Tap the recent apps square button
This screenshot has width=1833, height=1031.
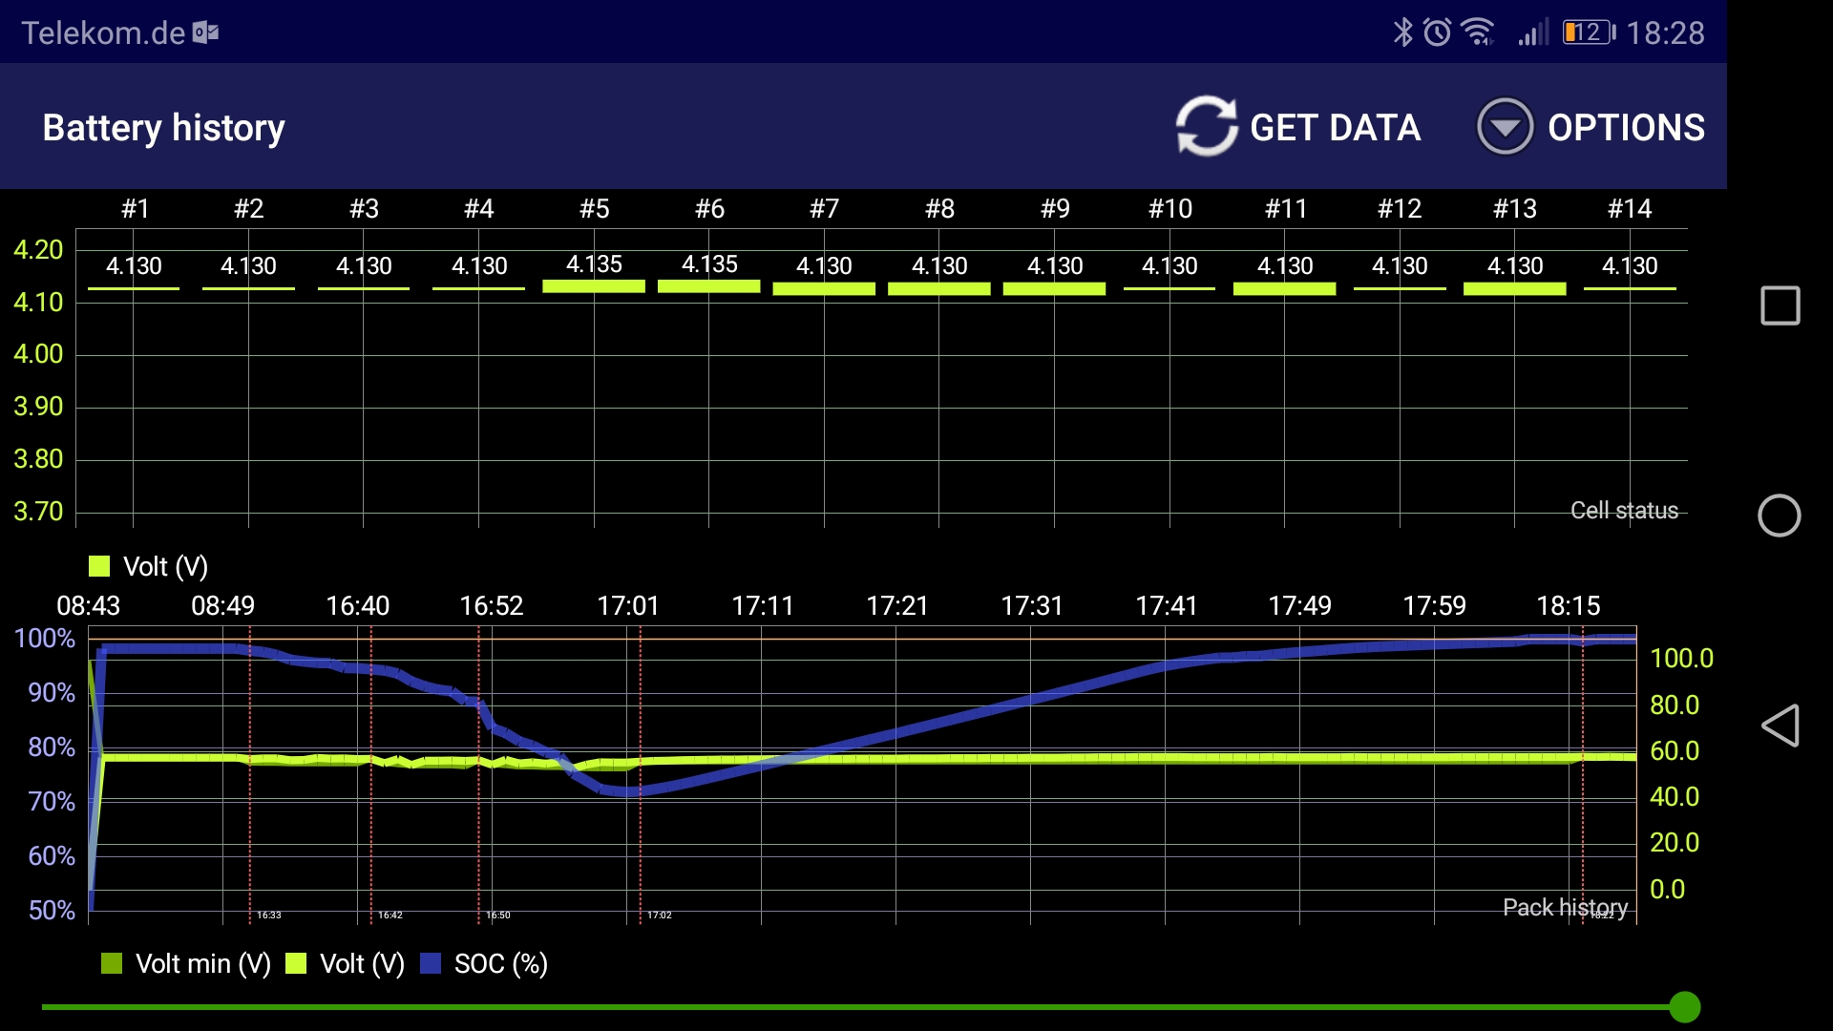tap(1780, 305)
